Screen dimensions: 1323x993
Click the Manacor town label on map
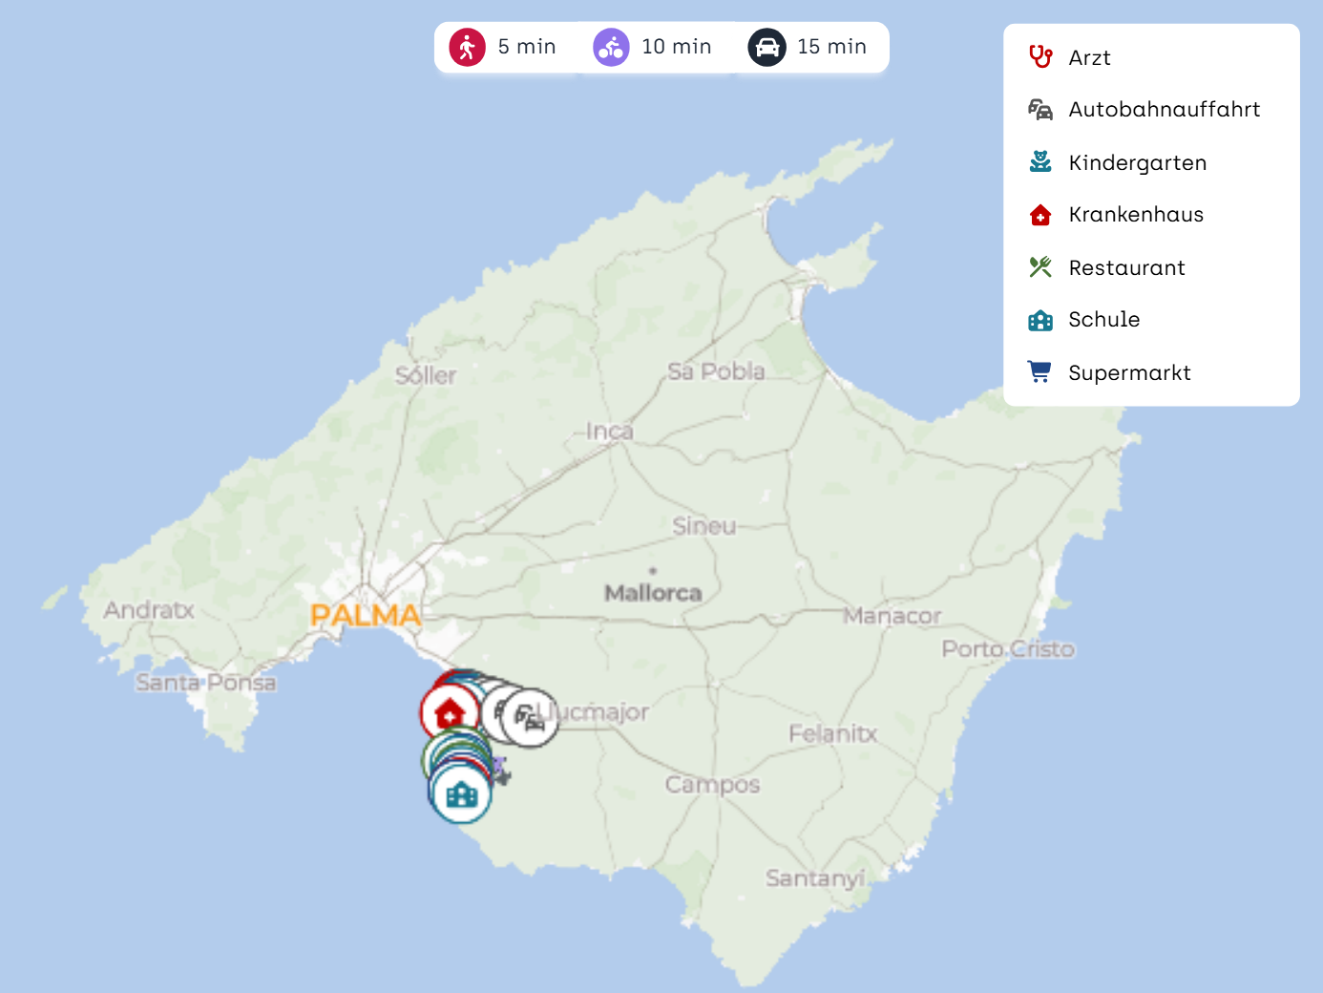click(x=892, y=617)
